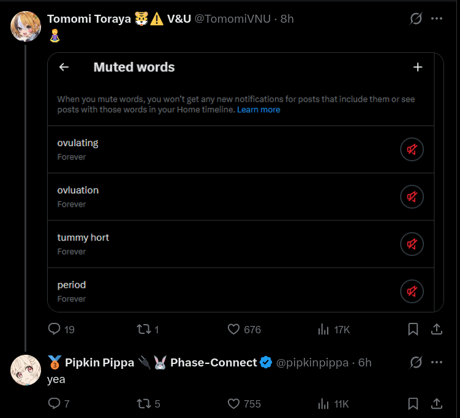Share Tomomi Toraya's post
The image size is (460, 418).
click(437, 329)
